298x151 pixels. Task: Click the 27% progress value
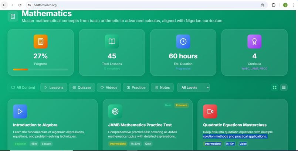(40, 56)
